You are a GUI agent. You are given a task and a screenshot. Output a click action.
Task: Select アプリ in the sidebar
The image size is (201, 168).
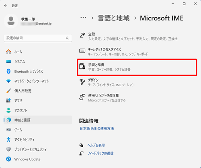coord(38,101)
